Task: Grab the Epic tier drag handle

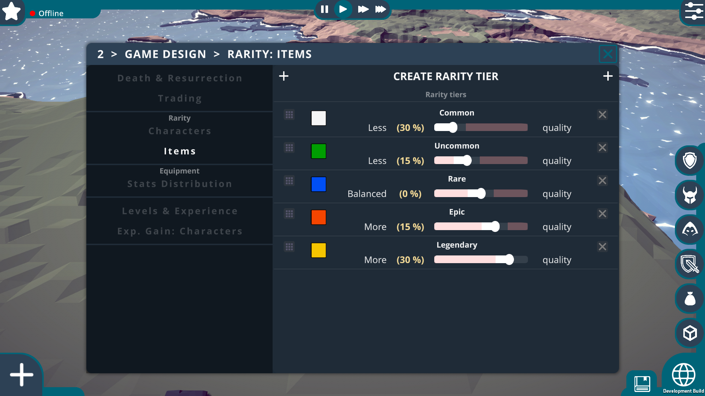Action: [289, 214]
